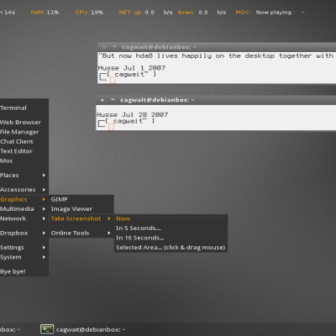Viewport: 336px width, 336px height.
Task: Click the cagwait@debianbox taskbar window button
Action: tap(83, 329)
